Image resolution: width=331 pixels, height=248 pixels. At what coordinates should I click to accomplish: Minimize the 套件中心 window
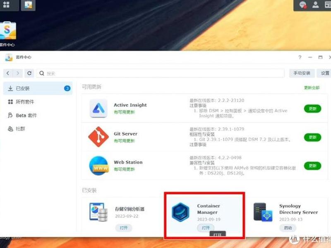pyautogui.click(x=310, y=57)
